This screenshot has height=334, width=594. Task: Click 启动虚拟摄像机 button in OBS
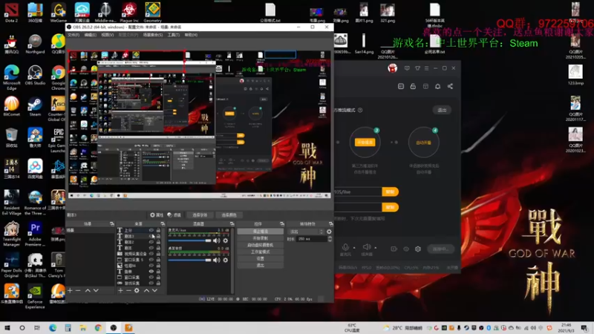[x=261, y=245]
